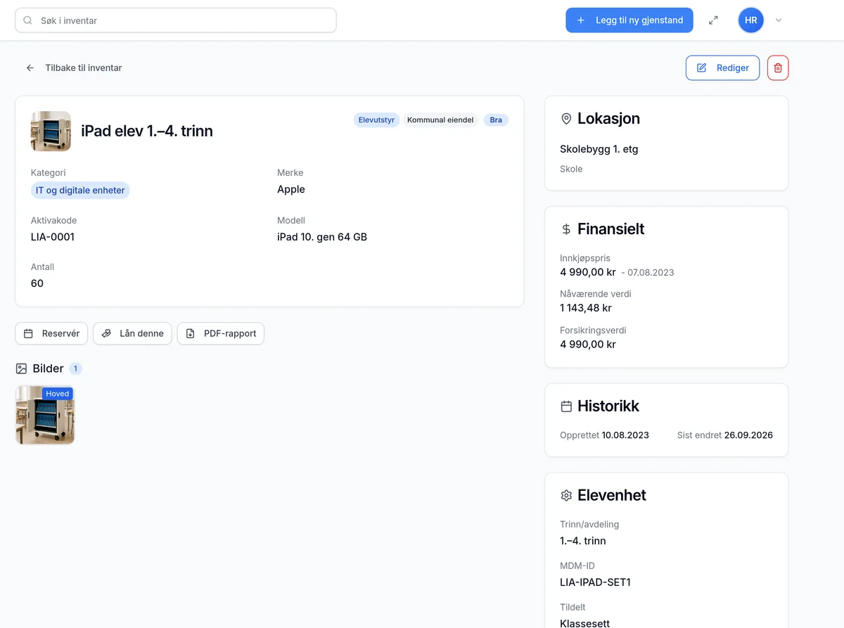
Task: Click the Reservér button
Action: pyautogui.click(x=51, y=333)
